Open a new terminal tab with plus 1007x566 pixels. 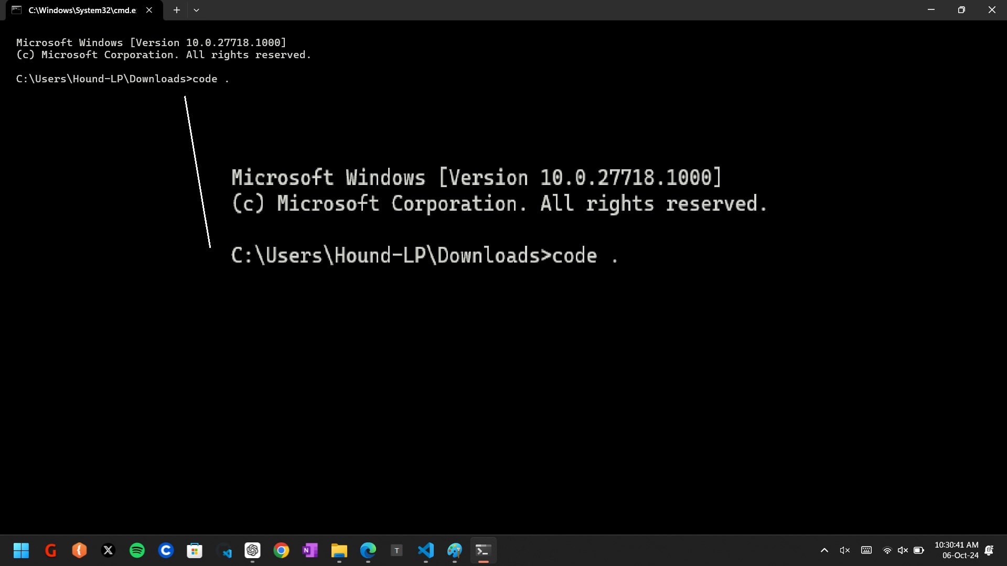pyautogui.click(x=177, y=10)
